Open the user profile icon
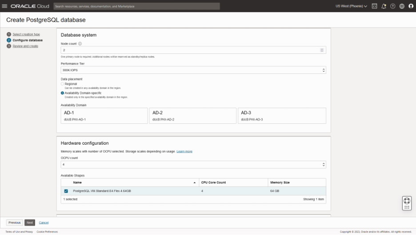The image size is (416, 235). [411, 6]
